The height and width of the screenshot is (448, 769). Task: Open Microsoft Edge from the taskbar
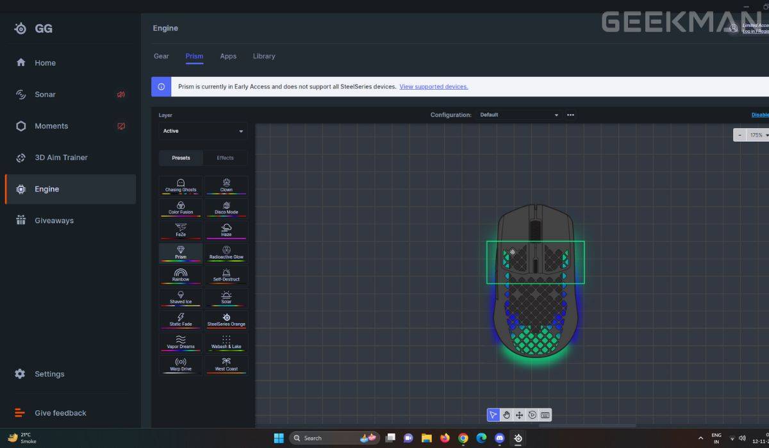pos(481,438)
